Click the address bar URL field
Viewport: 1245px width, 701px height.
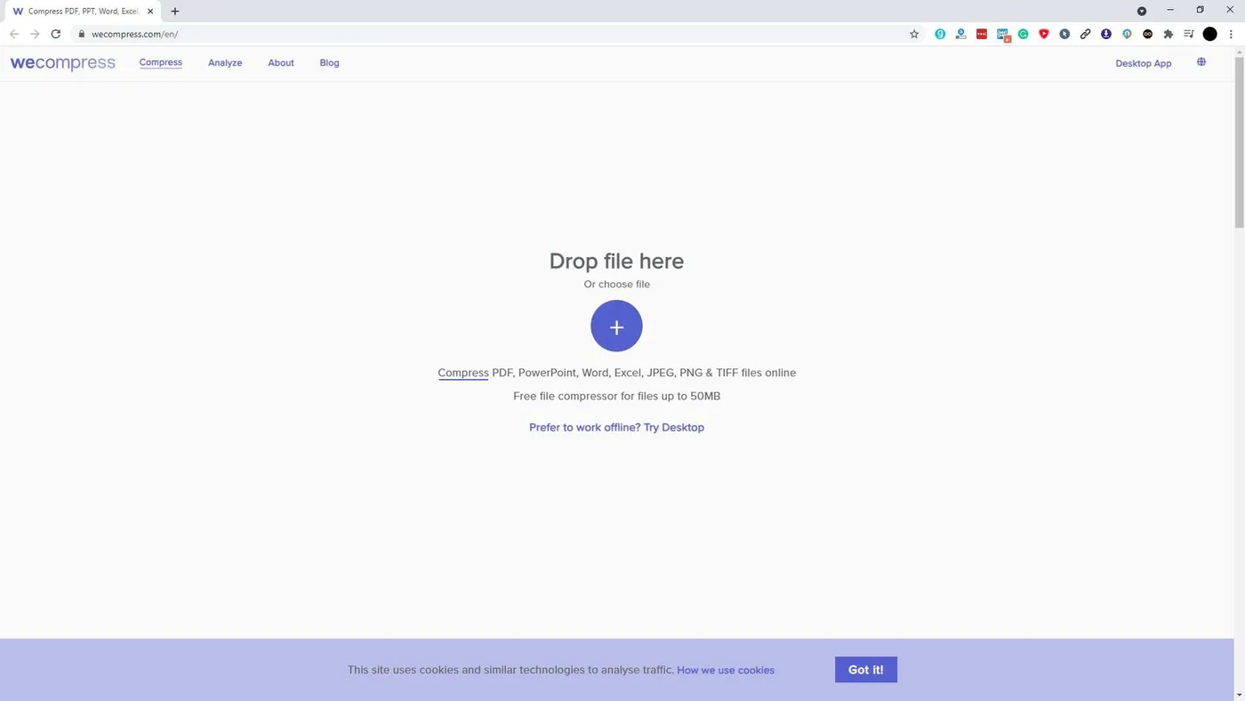pyautogui.click(x=489, y=34)
